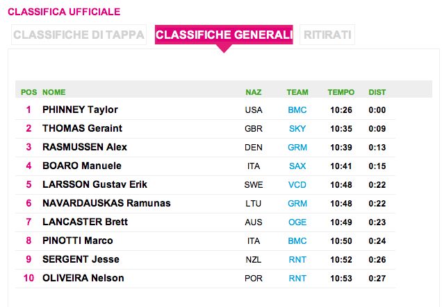This screenshot has width=442, height=307.
Task: Click on LANCASTER Brett row name
Action: click(85, 222)
